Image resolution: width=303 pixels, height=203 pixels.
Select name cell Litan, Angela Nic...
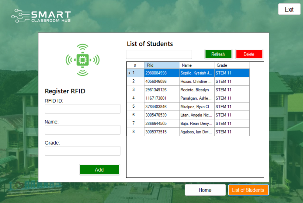tap(197, 115)
